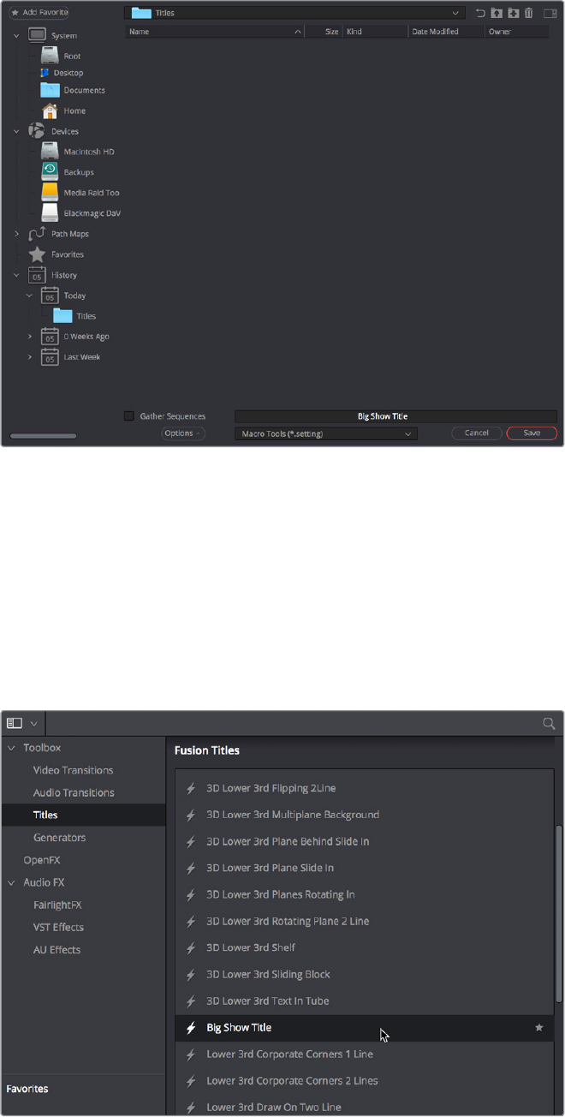Toggle the file dialog view layout icon
Screen dimensions: 565x1117
[550, 13]
